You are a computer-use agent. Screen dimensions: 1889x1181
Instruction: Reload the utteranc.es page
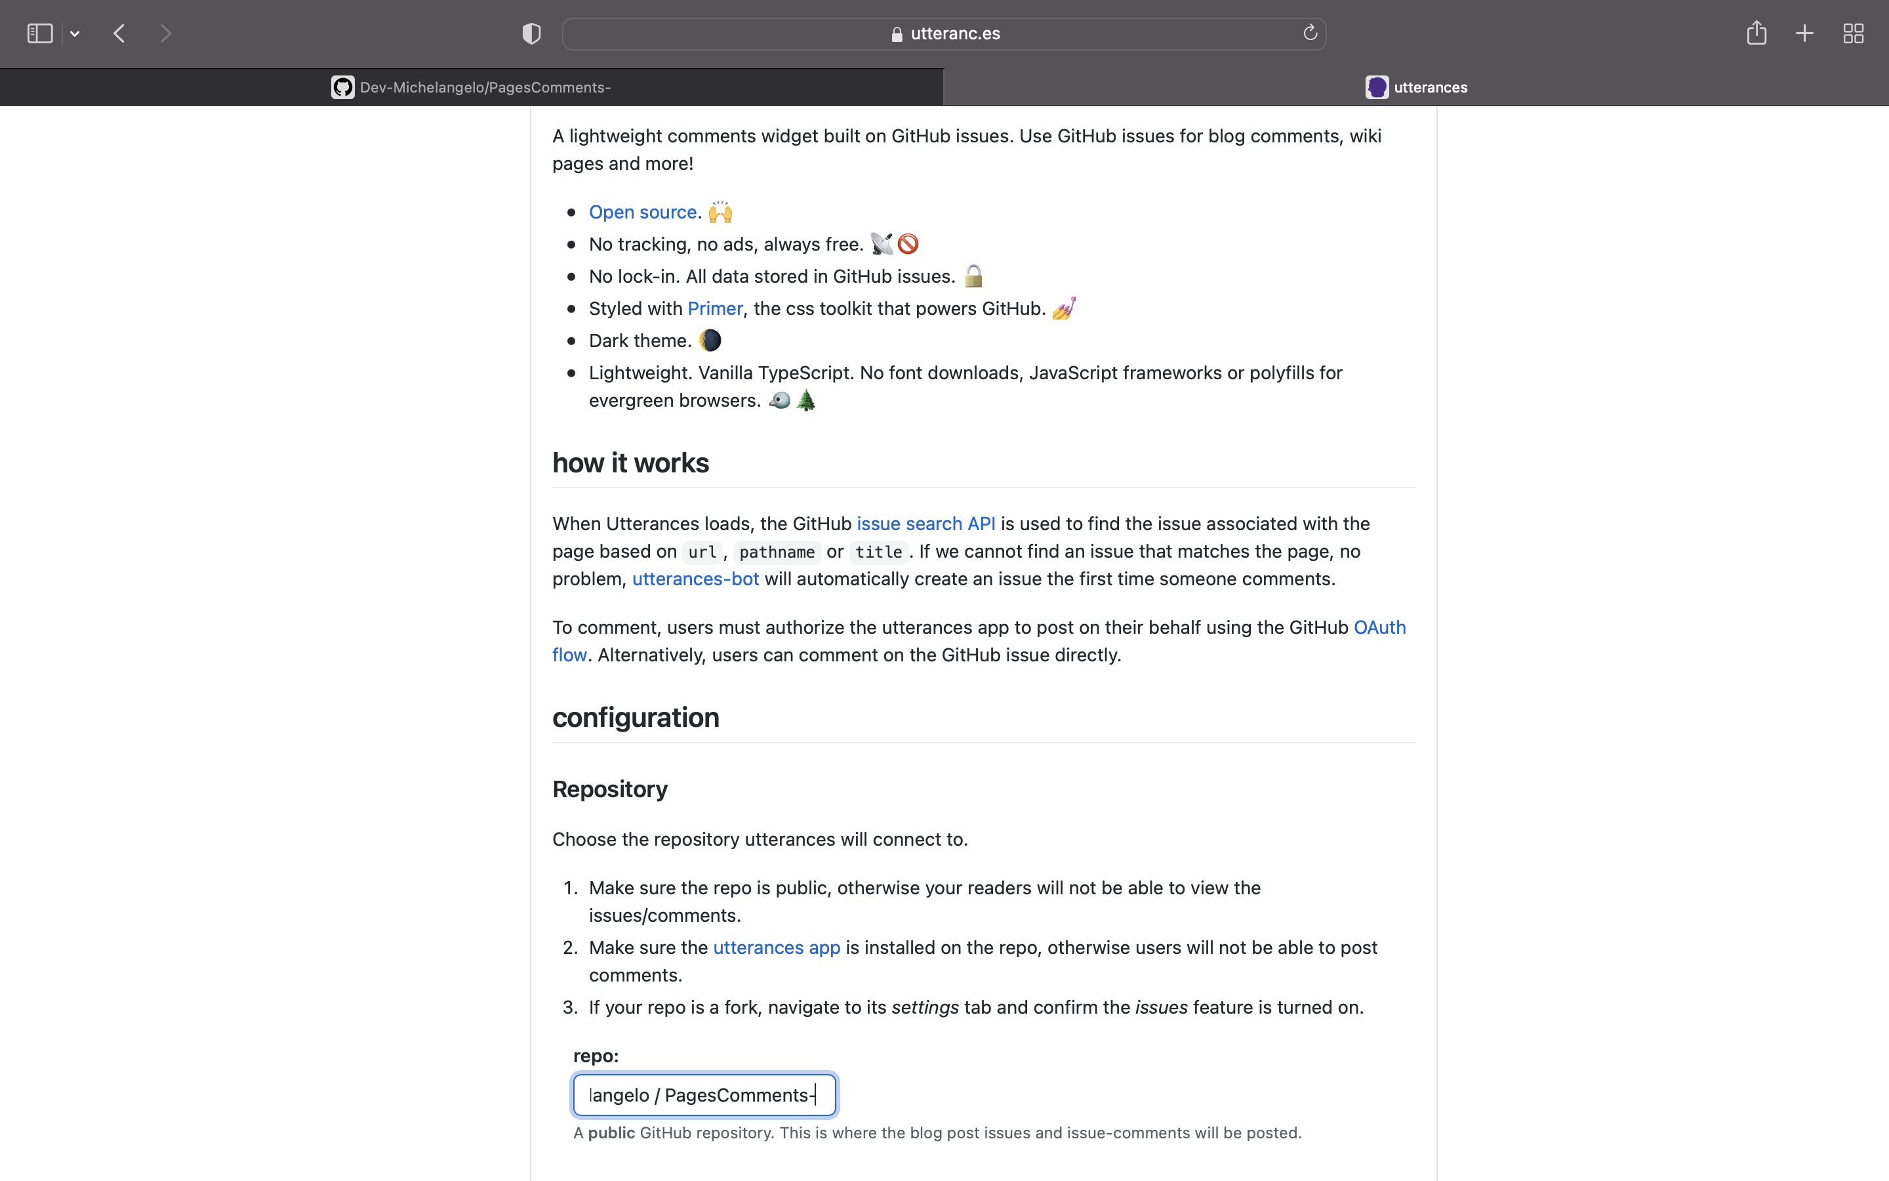1310,33
